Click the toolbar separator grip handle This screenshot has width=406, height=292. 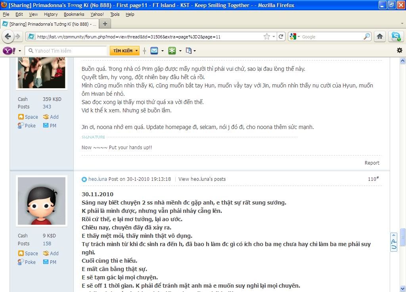click(x=144, y=51)
